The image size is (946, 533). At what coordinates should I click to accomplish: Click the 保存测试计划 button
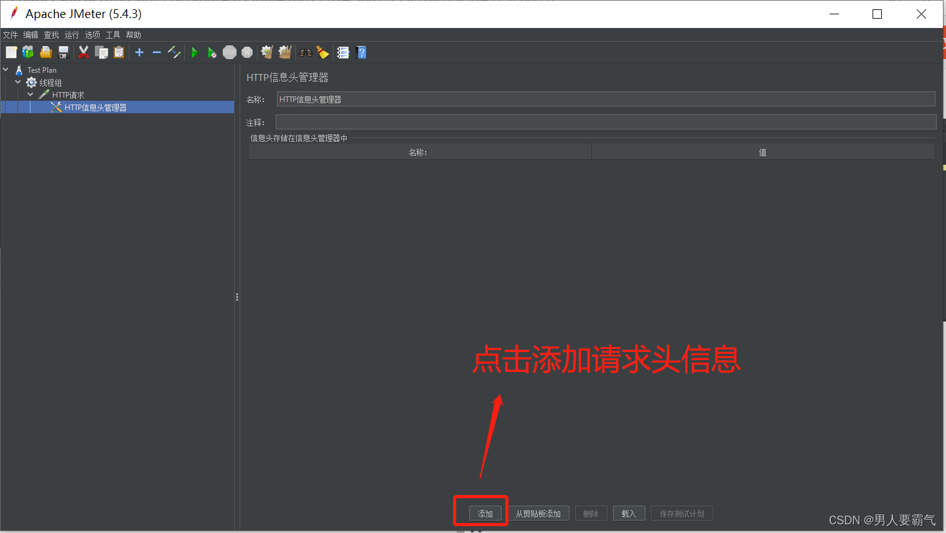click(x=682, y=514)
